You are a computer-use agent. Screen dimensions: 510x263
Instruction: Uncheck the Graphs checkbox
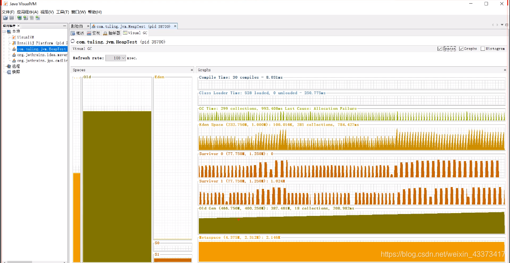pos(461,48)
